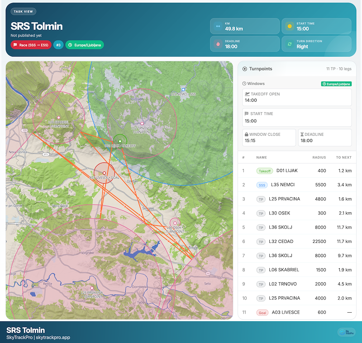Image resolution: width=362 pixels, height=343 pixels.
Task: Click the Window Close 15:15 value
Action: tap(250, 141)
